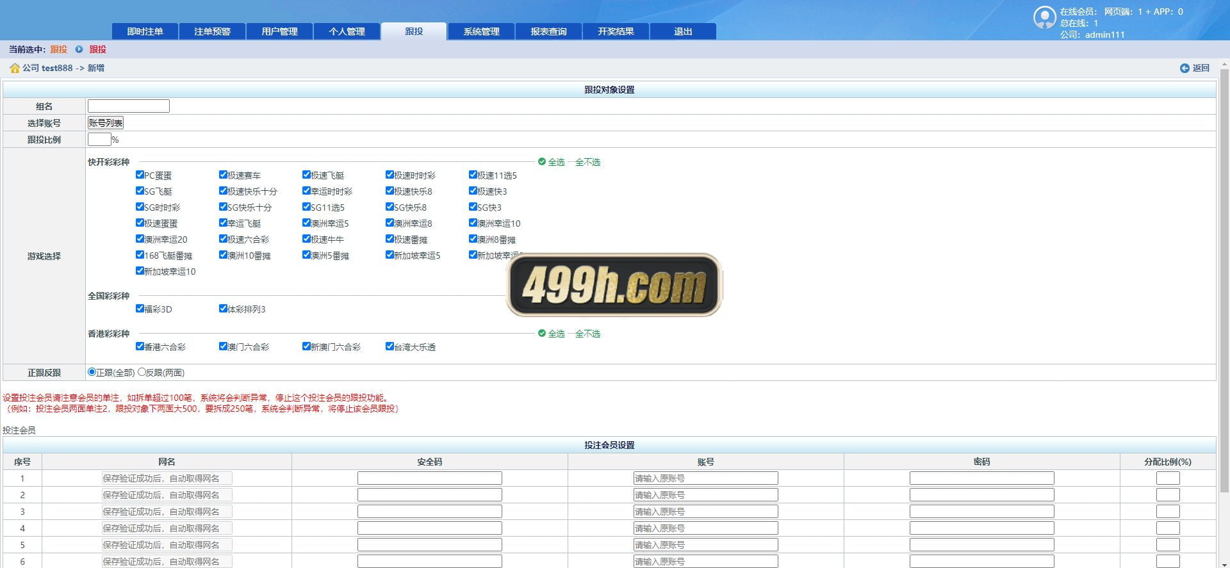Uncheck the 极速时时彩 checkbox
The height and width of the screenshot is (568, 1230).
pyautogui.click(x=389, y=174)
